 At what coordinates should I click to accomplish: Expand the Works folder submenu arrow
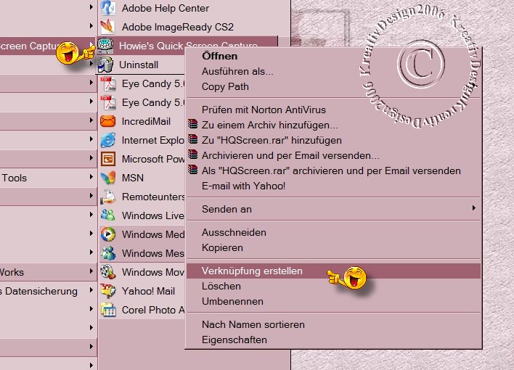91,271
